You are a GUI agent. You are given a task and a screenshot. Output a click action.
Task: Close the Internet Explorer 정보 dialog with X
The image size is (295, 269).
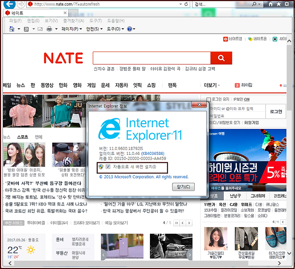[x=200, y=105]
